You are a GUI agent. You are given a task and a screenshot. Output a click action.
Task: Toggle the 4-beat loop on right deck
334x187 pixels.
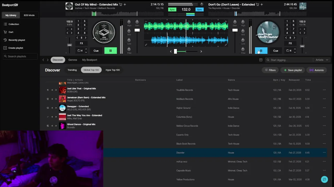pos(289,51)
